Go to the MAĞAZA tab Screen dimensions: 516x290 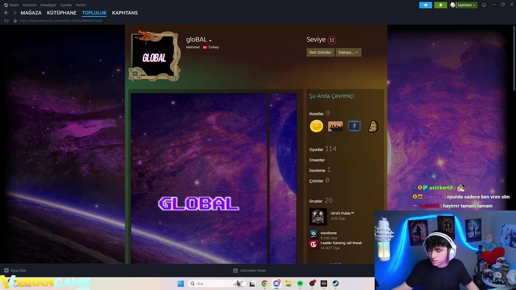31,13
